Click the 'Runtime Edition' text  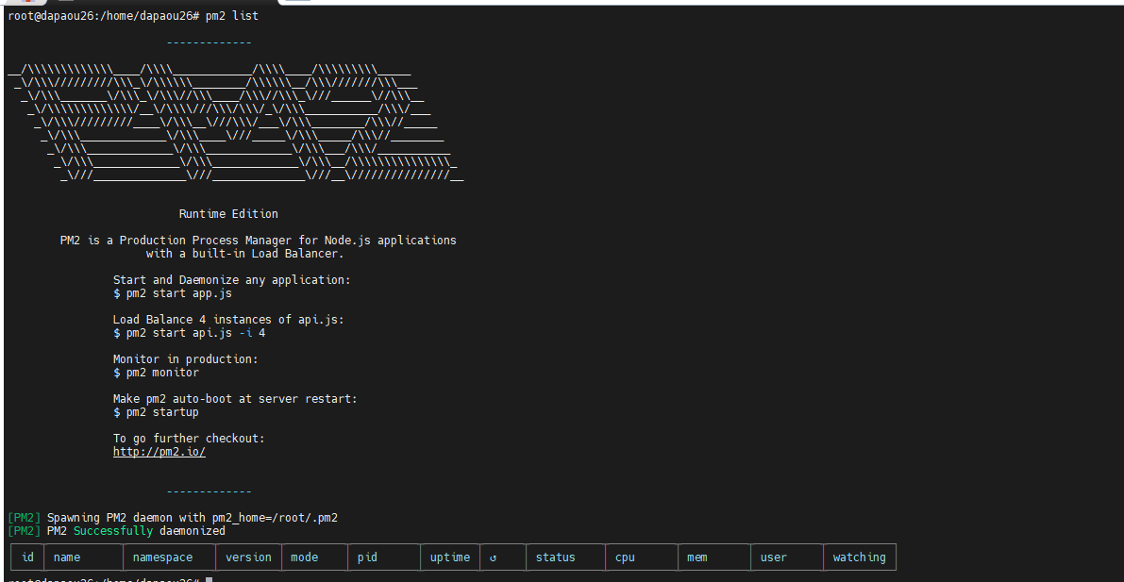[228, 213]
